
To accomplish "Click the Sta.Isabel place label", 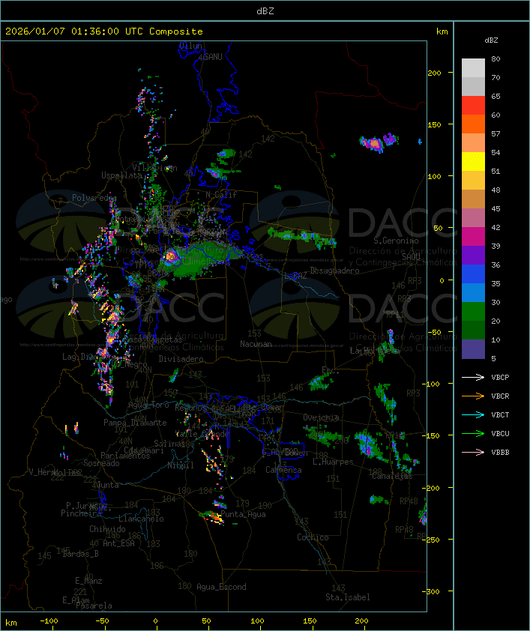I will coord(348,597).
